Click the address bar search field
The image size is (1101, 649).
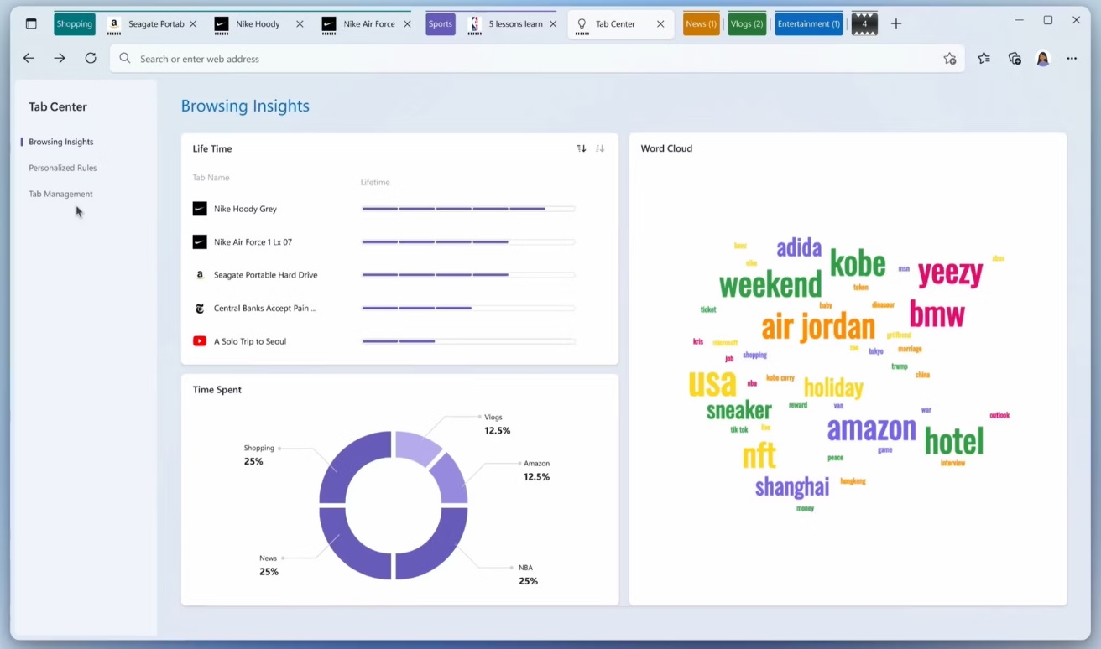(520, 59)
